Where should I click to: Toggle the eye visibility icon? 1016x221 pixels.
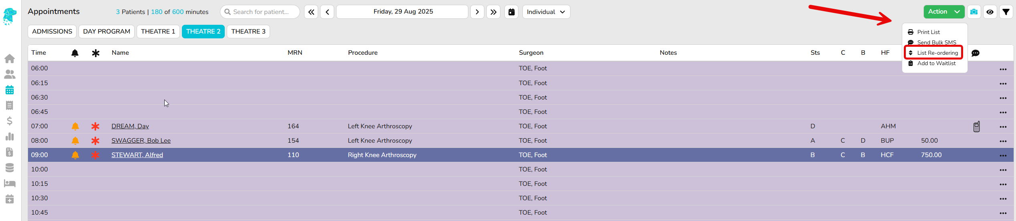tap(990, 12)
